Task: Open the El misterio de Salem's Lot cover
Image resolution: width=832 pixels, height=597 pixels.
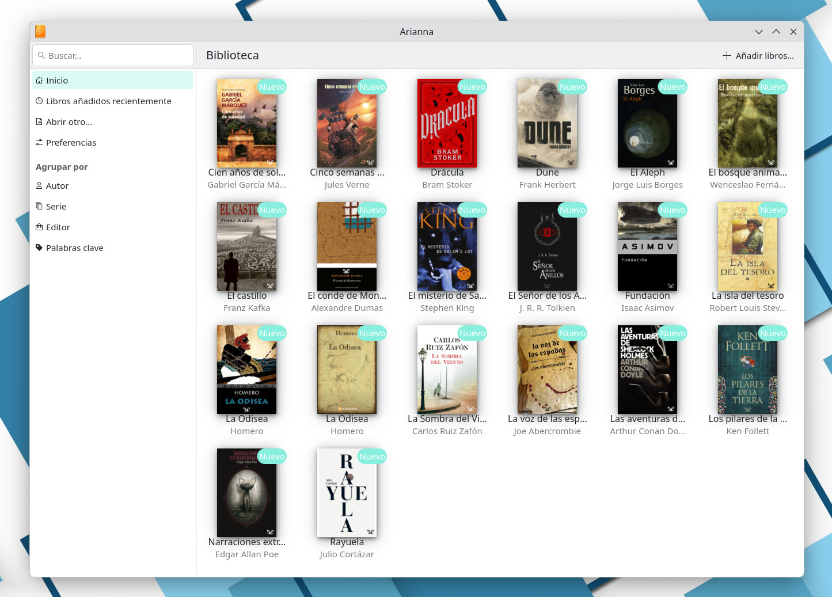Action: [x=447, y=246]
